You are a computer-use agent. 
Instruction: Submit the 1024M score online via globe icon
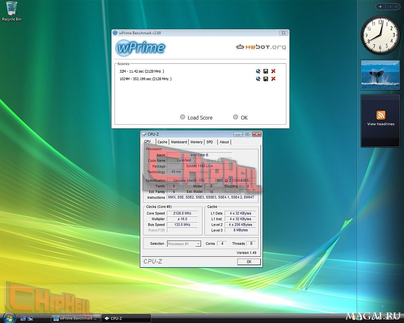pos(258,79)
